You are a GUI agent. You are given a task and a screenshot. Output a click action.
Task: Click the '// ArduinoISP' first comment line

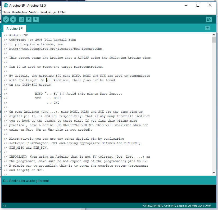16,35
